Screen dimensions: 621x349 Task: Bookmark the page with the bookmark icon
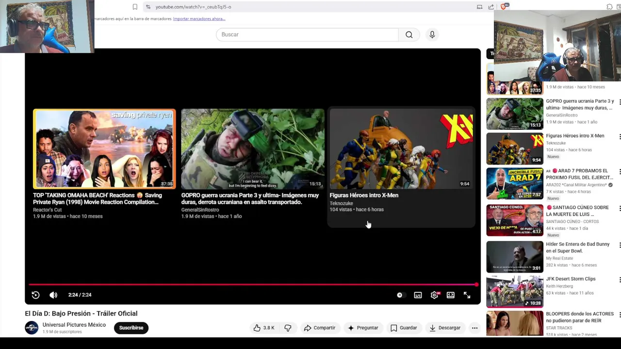135,7
